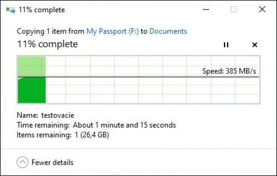The height and width of the screenshot is (176, 277).
Task: Click the Speed: 385 MB/s label
Action: (229, 71)
